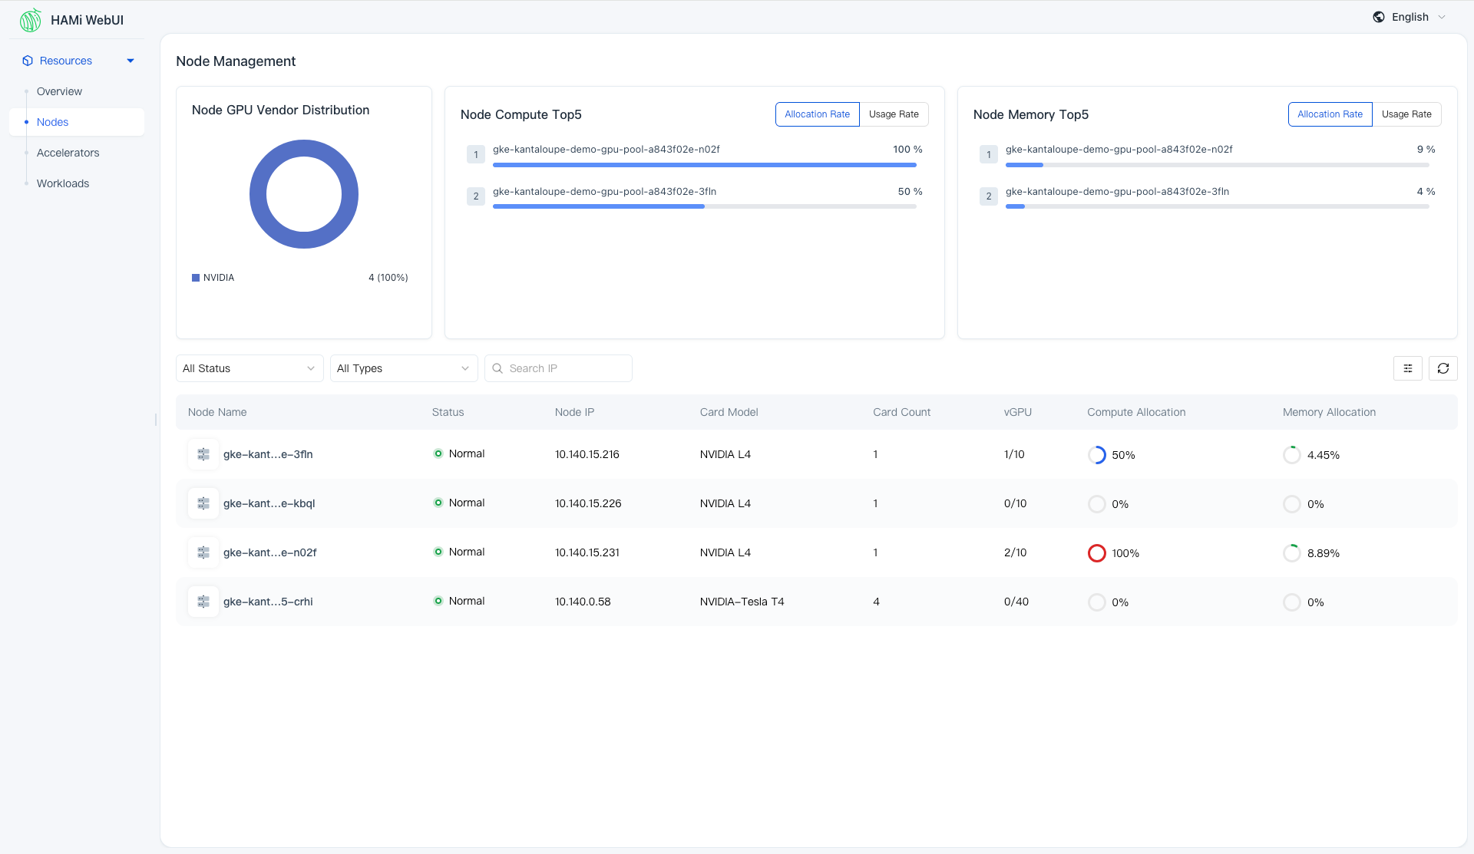Screen dimensions: 1474x854
Task: Open the All Types dropdown
Action: 403,368
